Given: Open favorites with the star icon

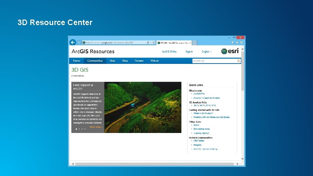Looking at the screenshot, I should pyautogui.click(x=237, y=42).
